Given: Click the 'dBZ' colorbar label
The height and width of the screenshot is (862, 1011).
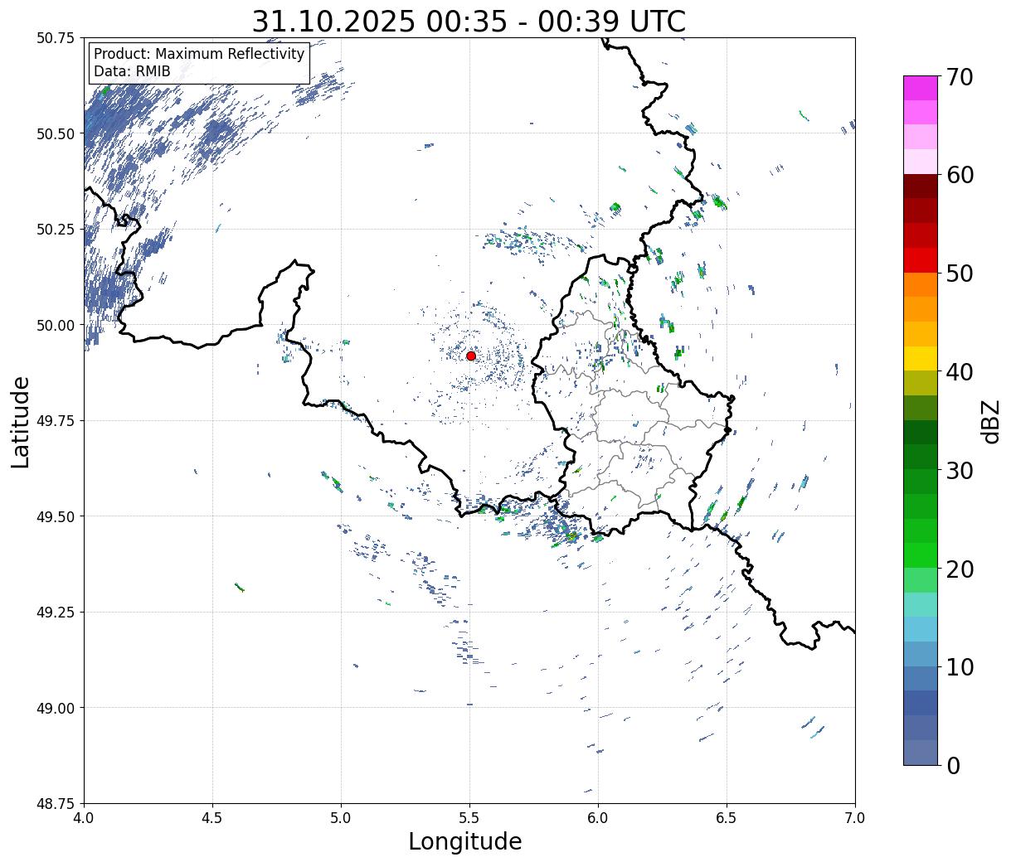Looking at the screenshot, I should (x=989, y=421).
